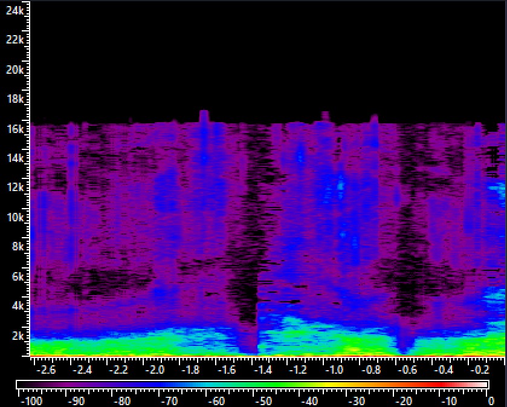Click the 16k frequency axis label
Viewport: 507px width, 407px height.
[x=15, y=129]
